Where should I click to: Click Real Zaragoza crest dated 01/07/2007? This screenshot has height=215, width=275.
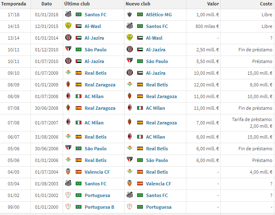(130, 123)
